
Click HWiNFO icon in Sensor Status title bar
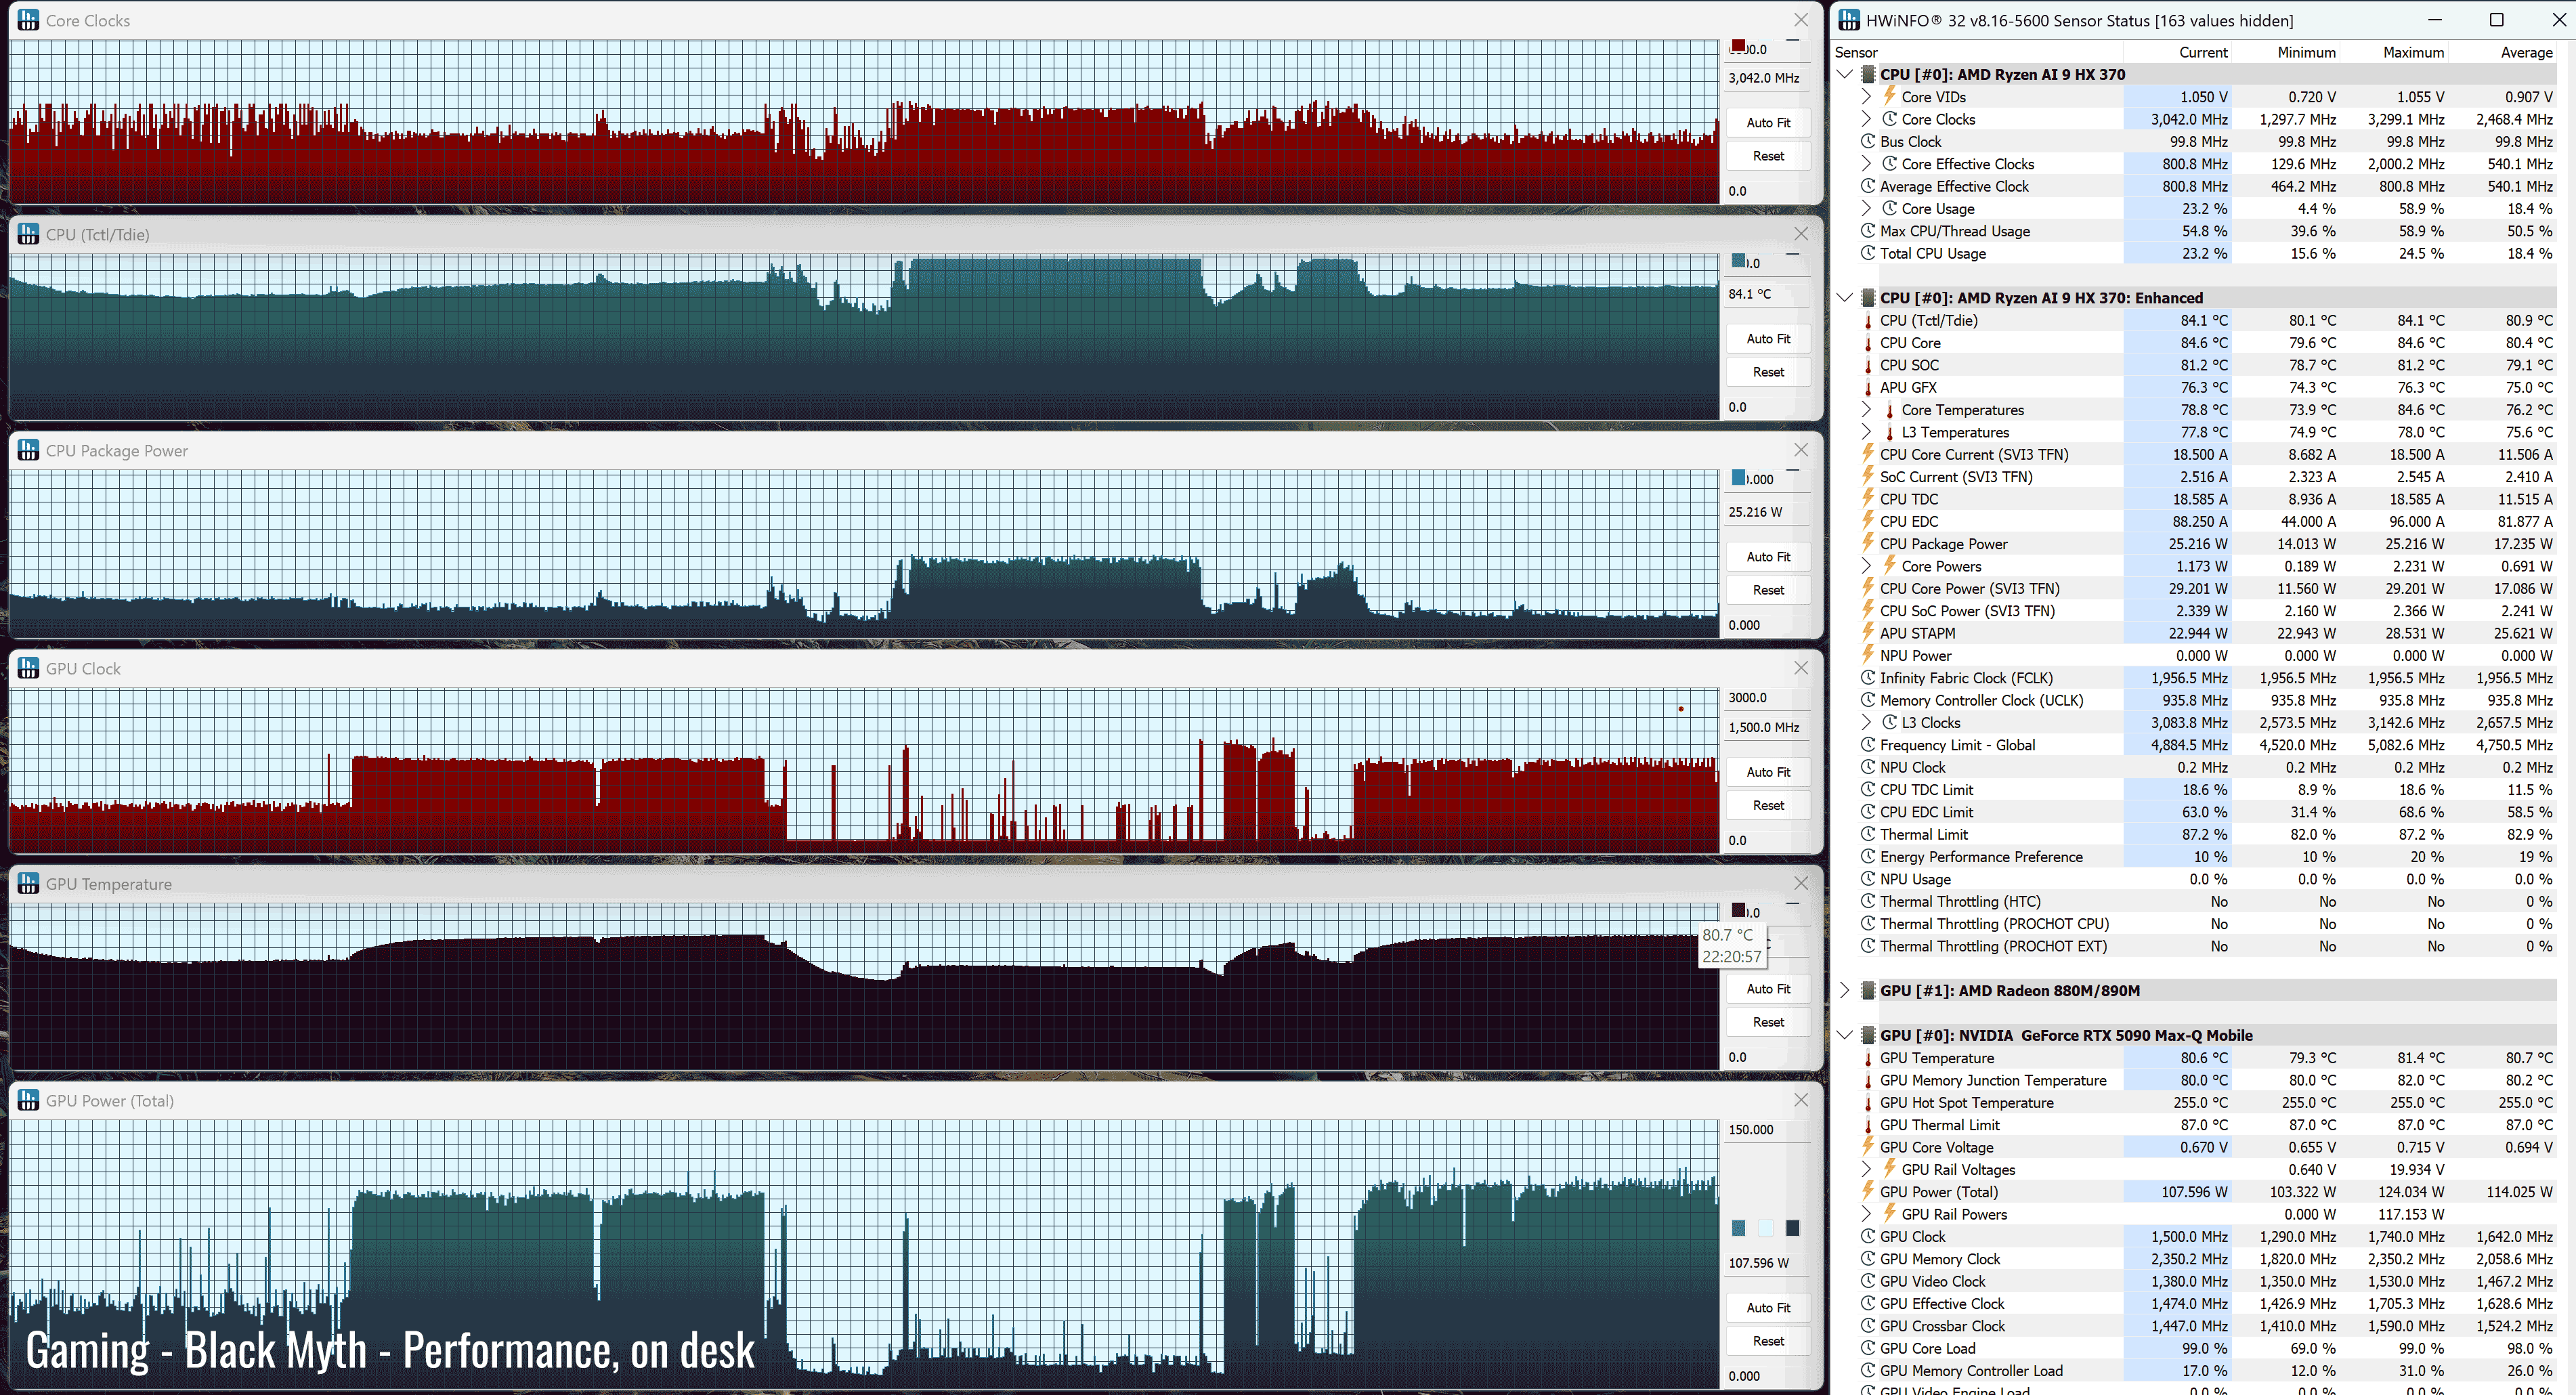pyautogui.click(x=1849, y=20)
